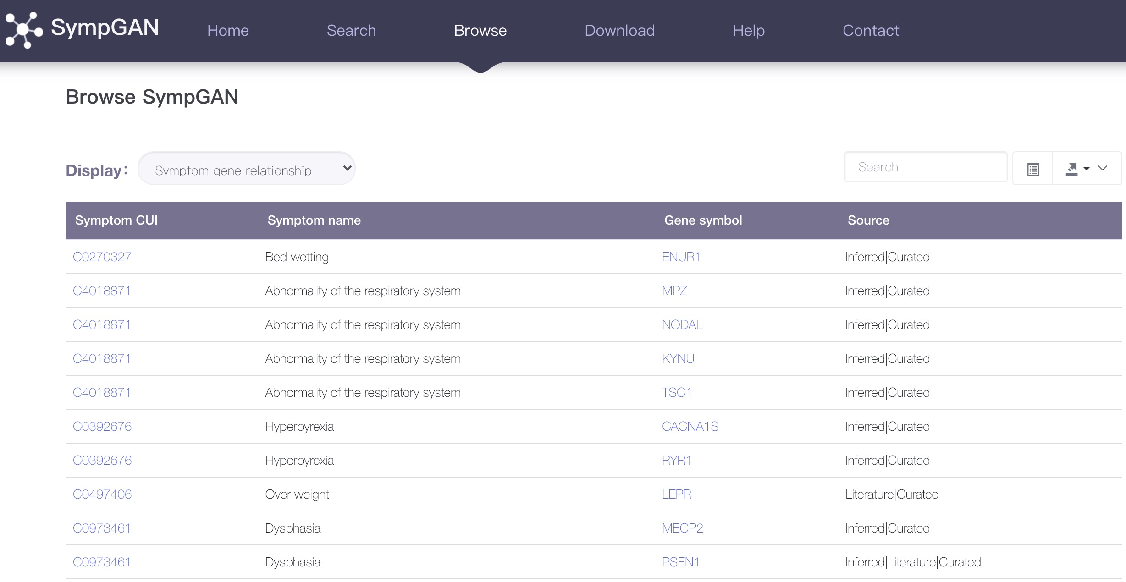Open the KYNU gene link
This screenshot has height=582, width=1126.
coord(678,359)
